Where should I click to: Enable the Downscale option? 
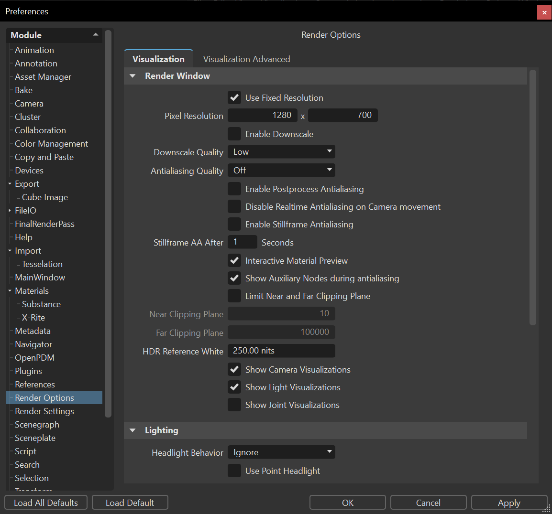(x=234, y=134)
